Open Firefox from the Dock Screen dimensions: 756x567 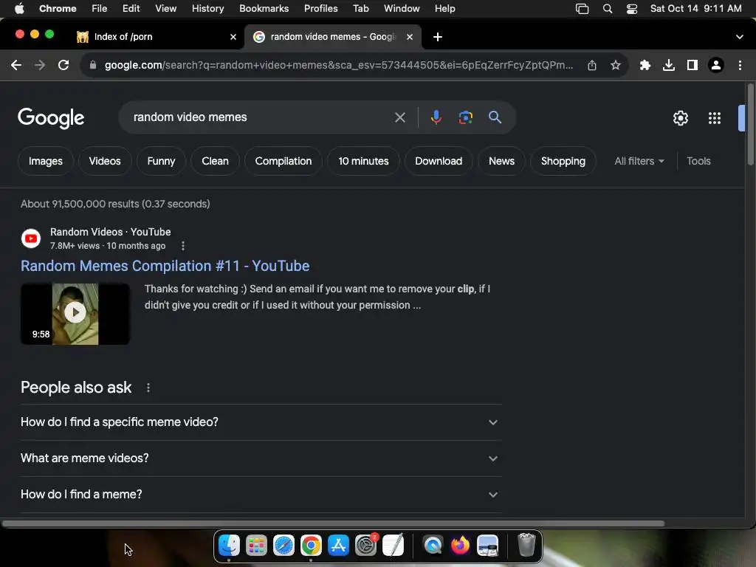[x=460, y=546]
